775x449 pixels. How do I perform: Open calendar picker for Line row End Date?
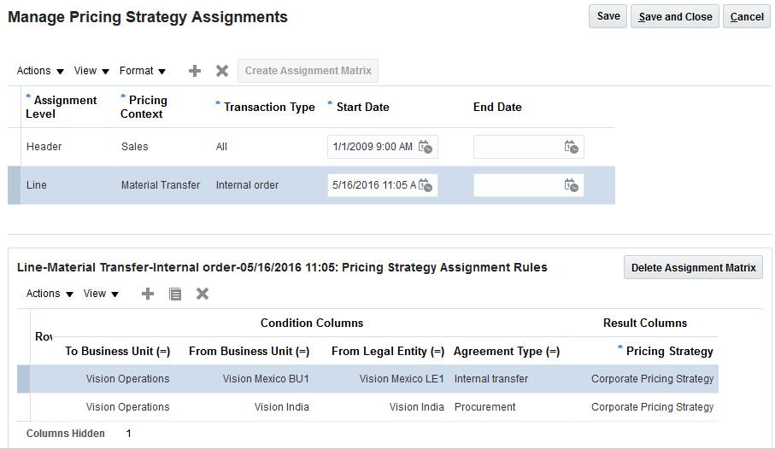click(572, 185)
